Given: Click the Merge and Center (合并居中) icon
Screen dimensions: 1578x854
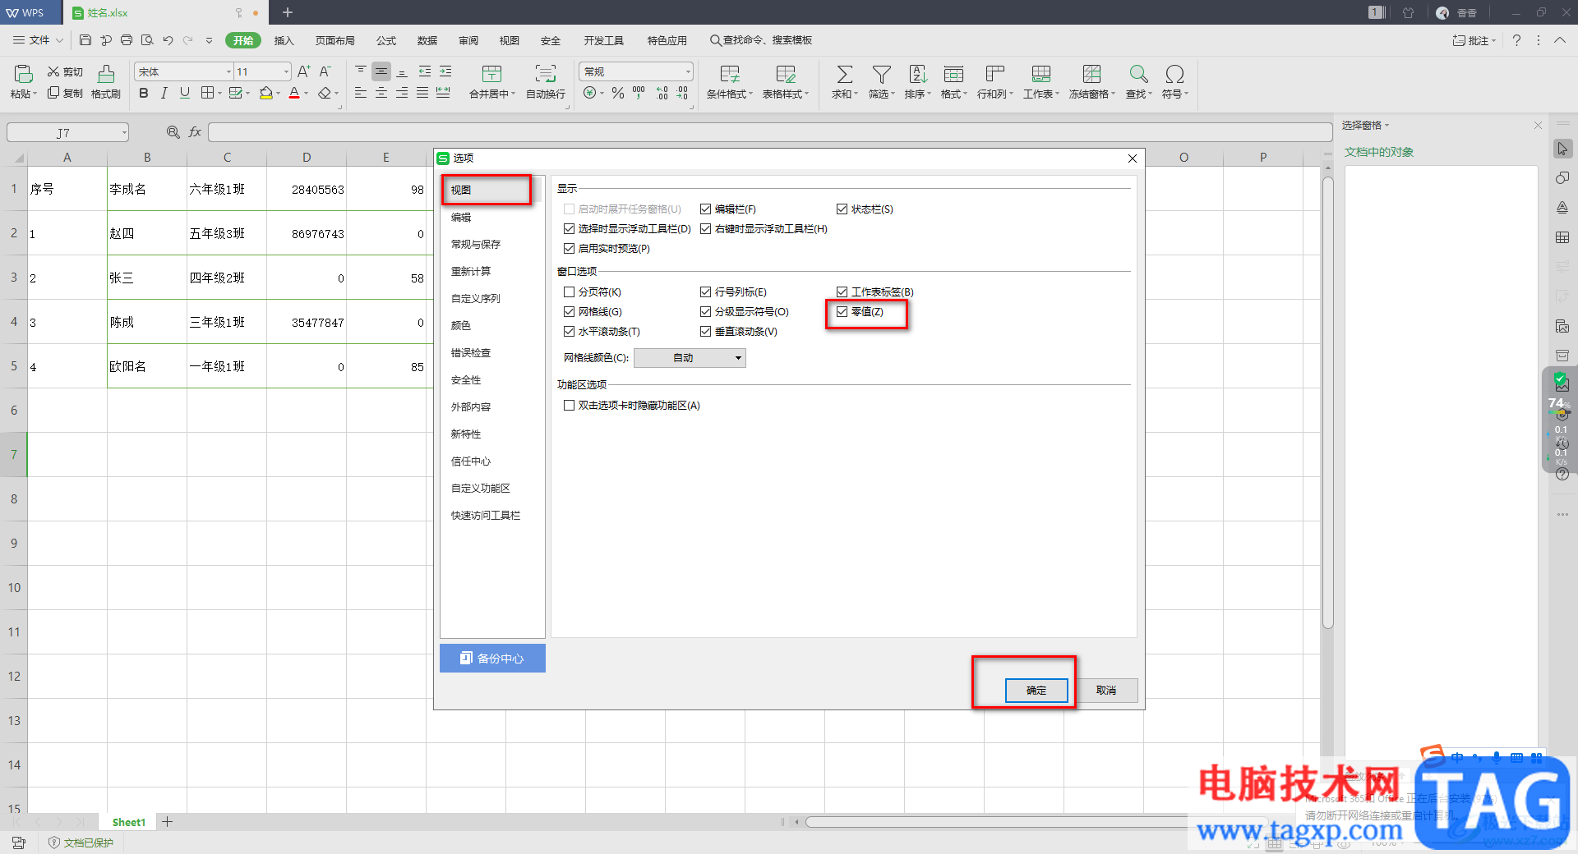Looking at the screenshot, I should (x=491, y=74).
